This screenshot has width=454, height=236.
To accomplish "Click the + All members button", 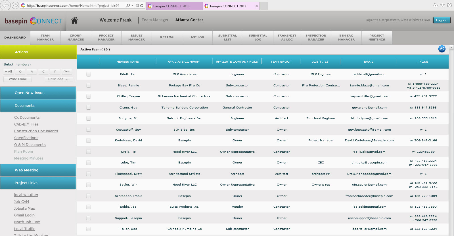I will click(9, 72).
